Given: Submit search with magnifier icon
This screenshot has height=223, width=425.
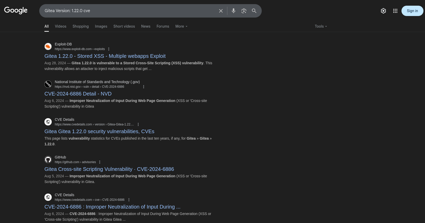Looking at the screenshot, I should tap(254, 11).
